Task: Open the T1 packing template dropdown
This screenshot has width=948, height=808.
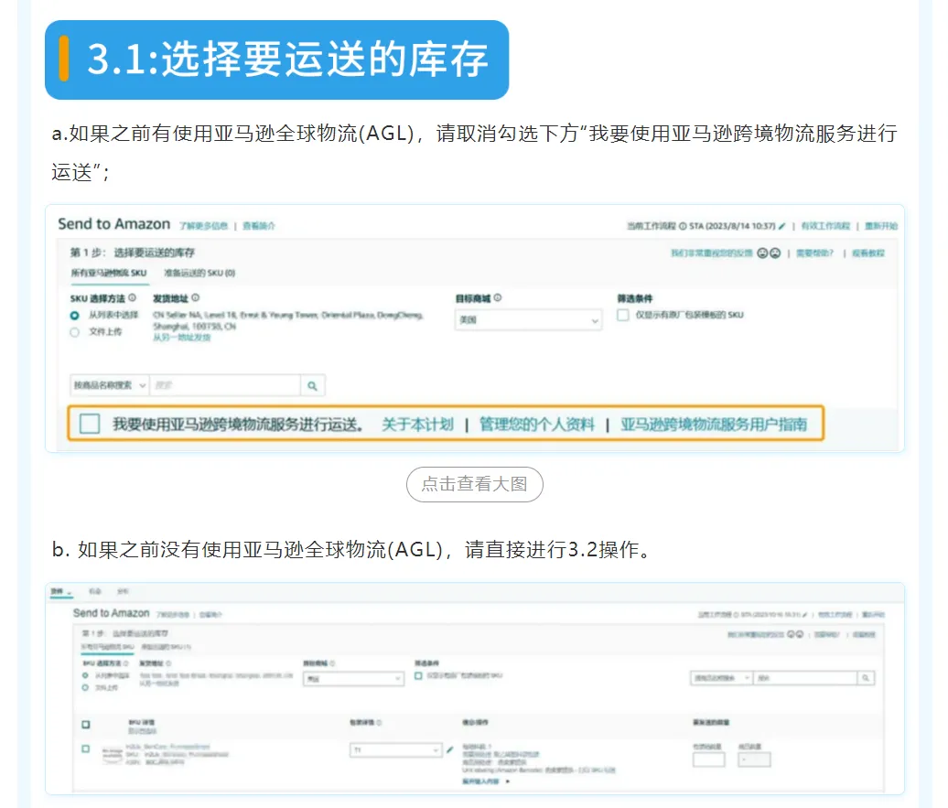Action: [x=396, y=750]
